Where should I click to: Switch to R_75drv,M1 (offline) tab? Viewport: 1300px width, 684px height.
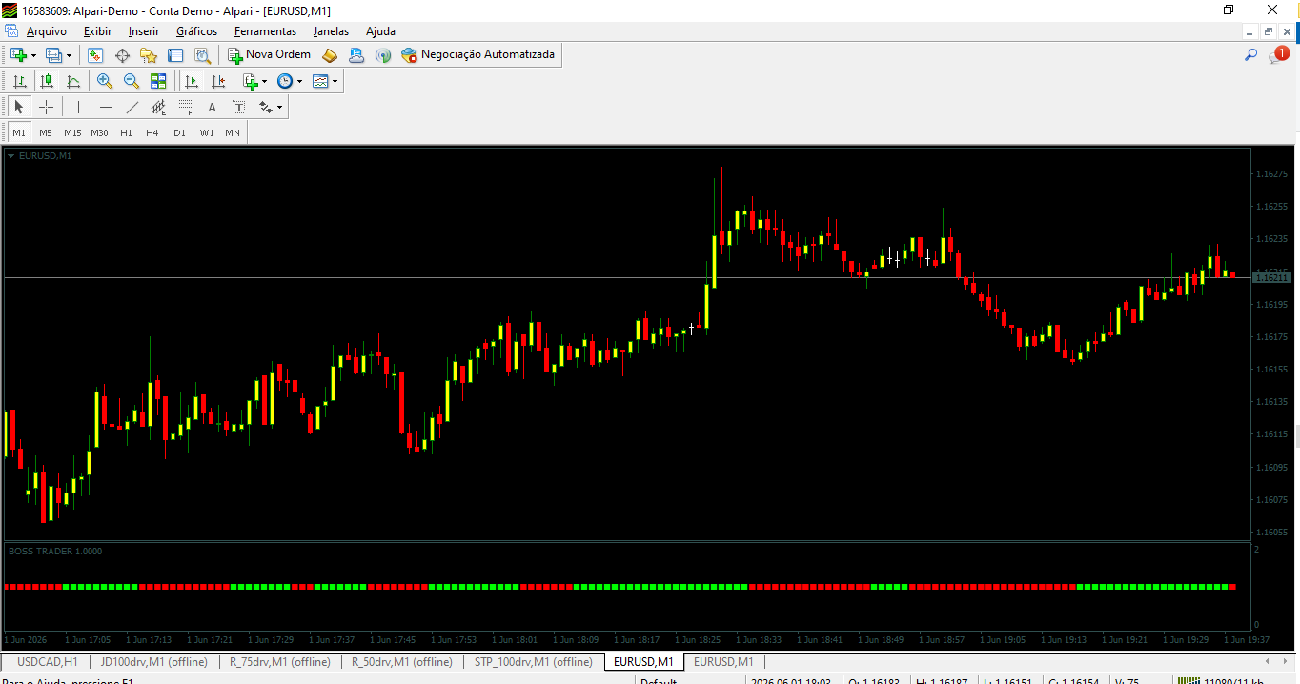point(279,661)
